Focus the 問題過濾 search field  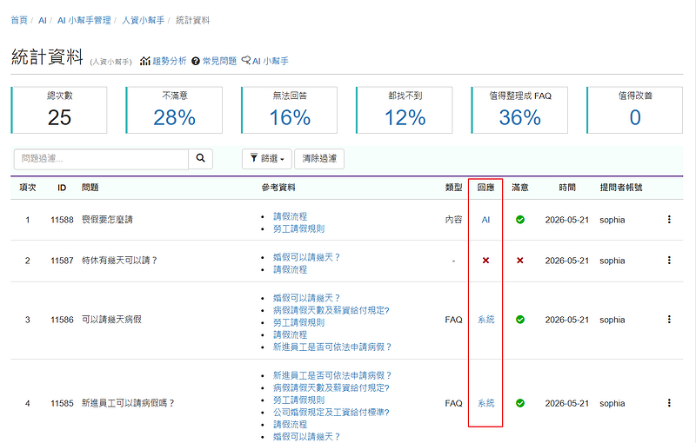click(x=101, y=159)
